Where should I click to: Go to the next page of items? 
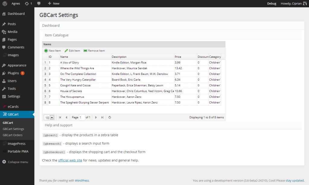point(96,117)
